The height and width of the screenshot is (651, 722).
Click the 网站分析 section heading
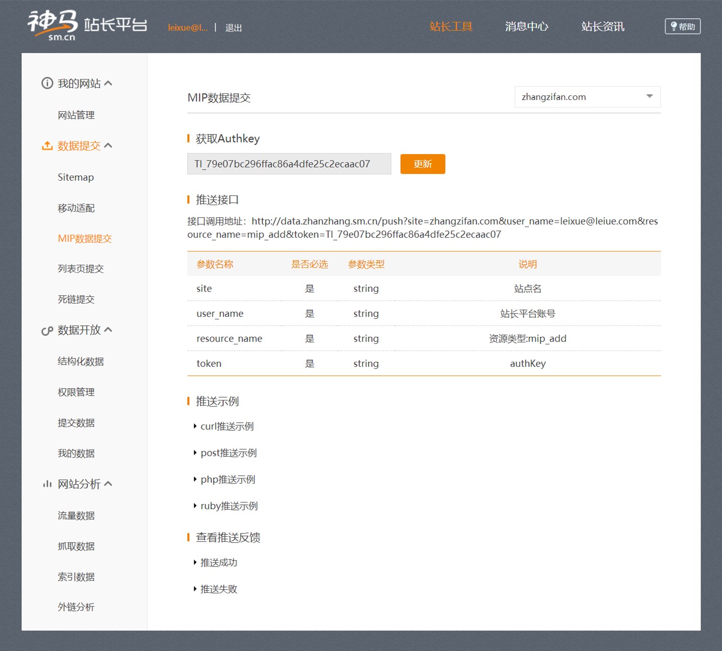[79, 484]
